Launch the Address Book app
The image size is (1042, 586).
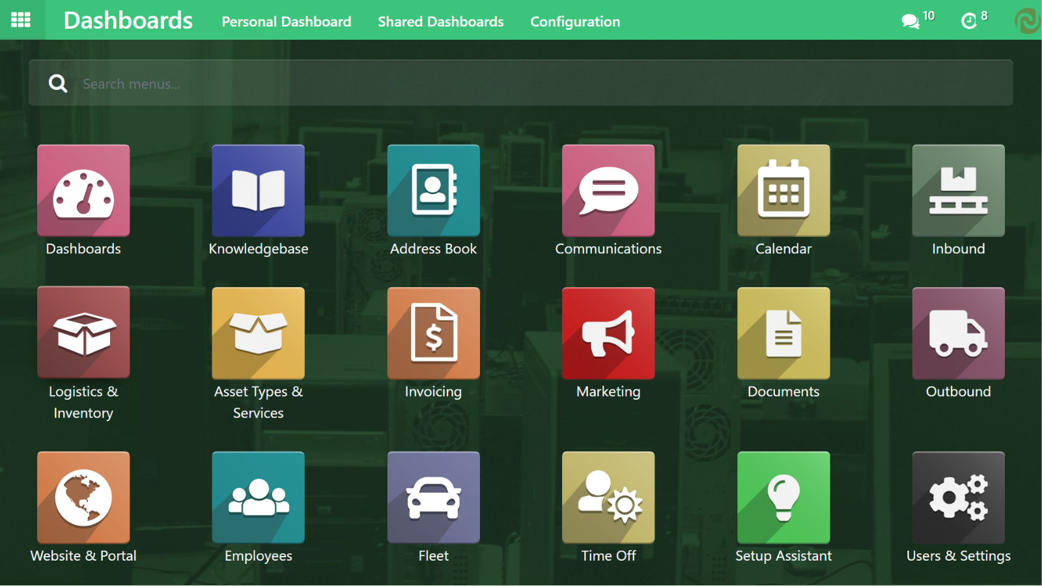click(x=433, y=191)
